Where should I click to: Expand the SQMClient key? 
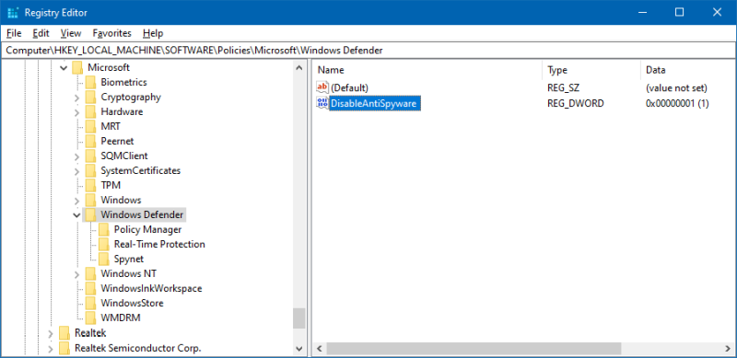(77, 156)
